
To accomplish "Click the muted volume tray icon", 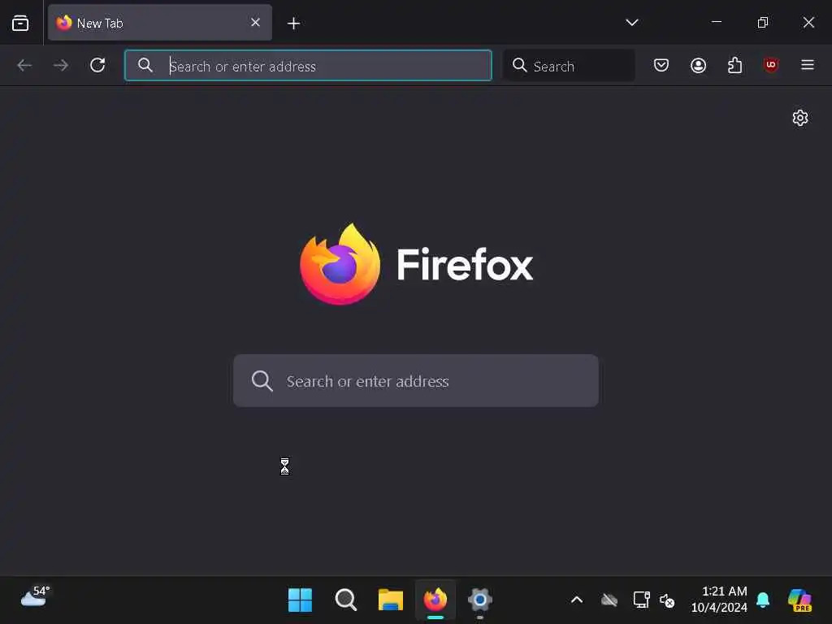I will click(667, 600).
